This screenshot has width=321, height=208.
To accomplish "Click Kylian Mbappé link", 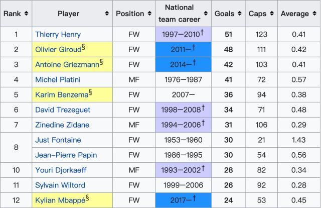I will [x=58, y=200].
